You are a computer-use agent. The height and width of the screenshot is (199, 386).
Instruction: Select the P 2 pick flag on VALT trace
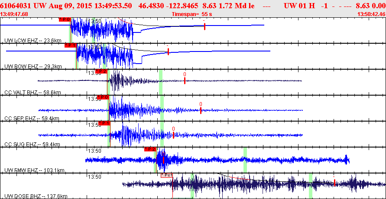pos(101,71)
